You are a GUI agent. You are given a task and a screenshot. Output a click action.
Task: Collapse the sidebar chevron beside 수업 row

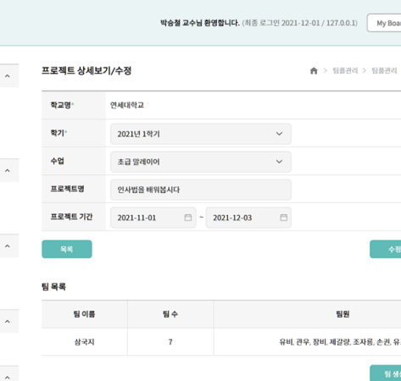point(8,170)
